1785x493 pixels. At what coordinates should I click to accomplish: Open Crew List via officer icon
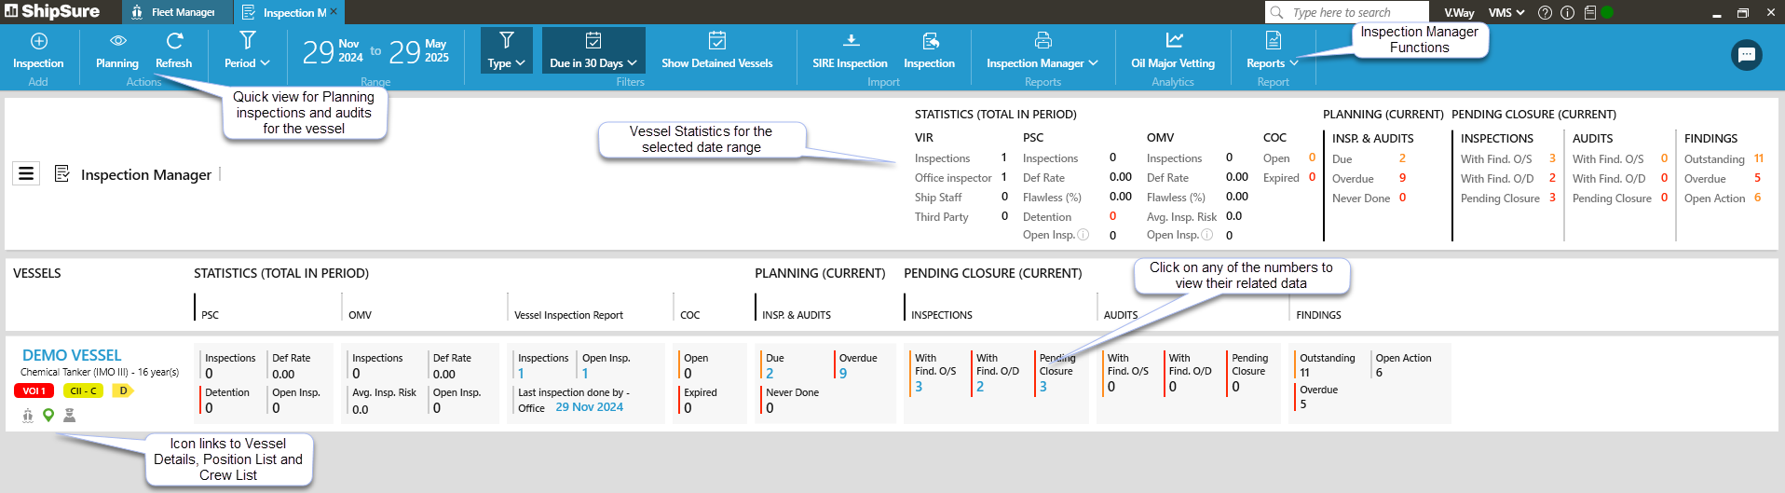[69, 415]
